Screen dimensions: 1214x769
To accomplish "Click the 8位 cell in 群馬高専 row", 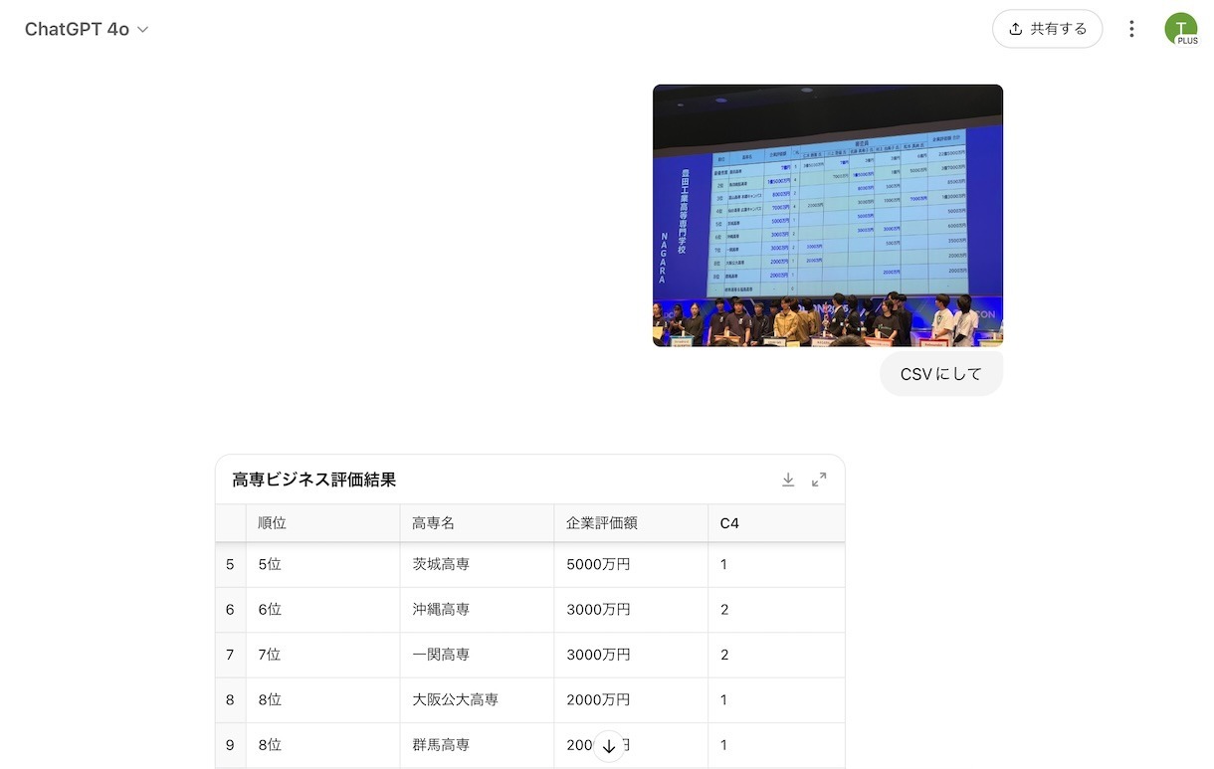I will (322, 744).
